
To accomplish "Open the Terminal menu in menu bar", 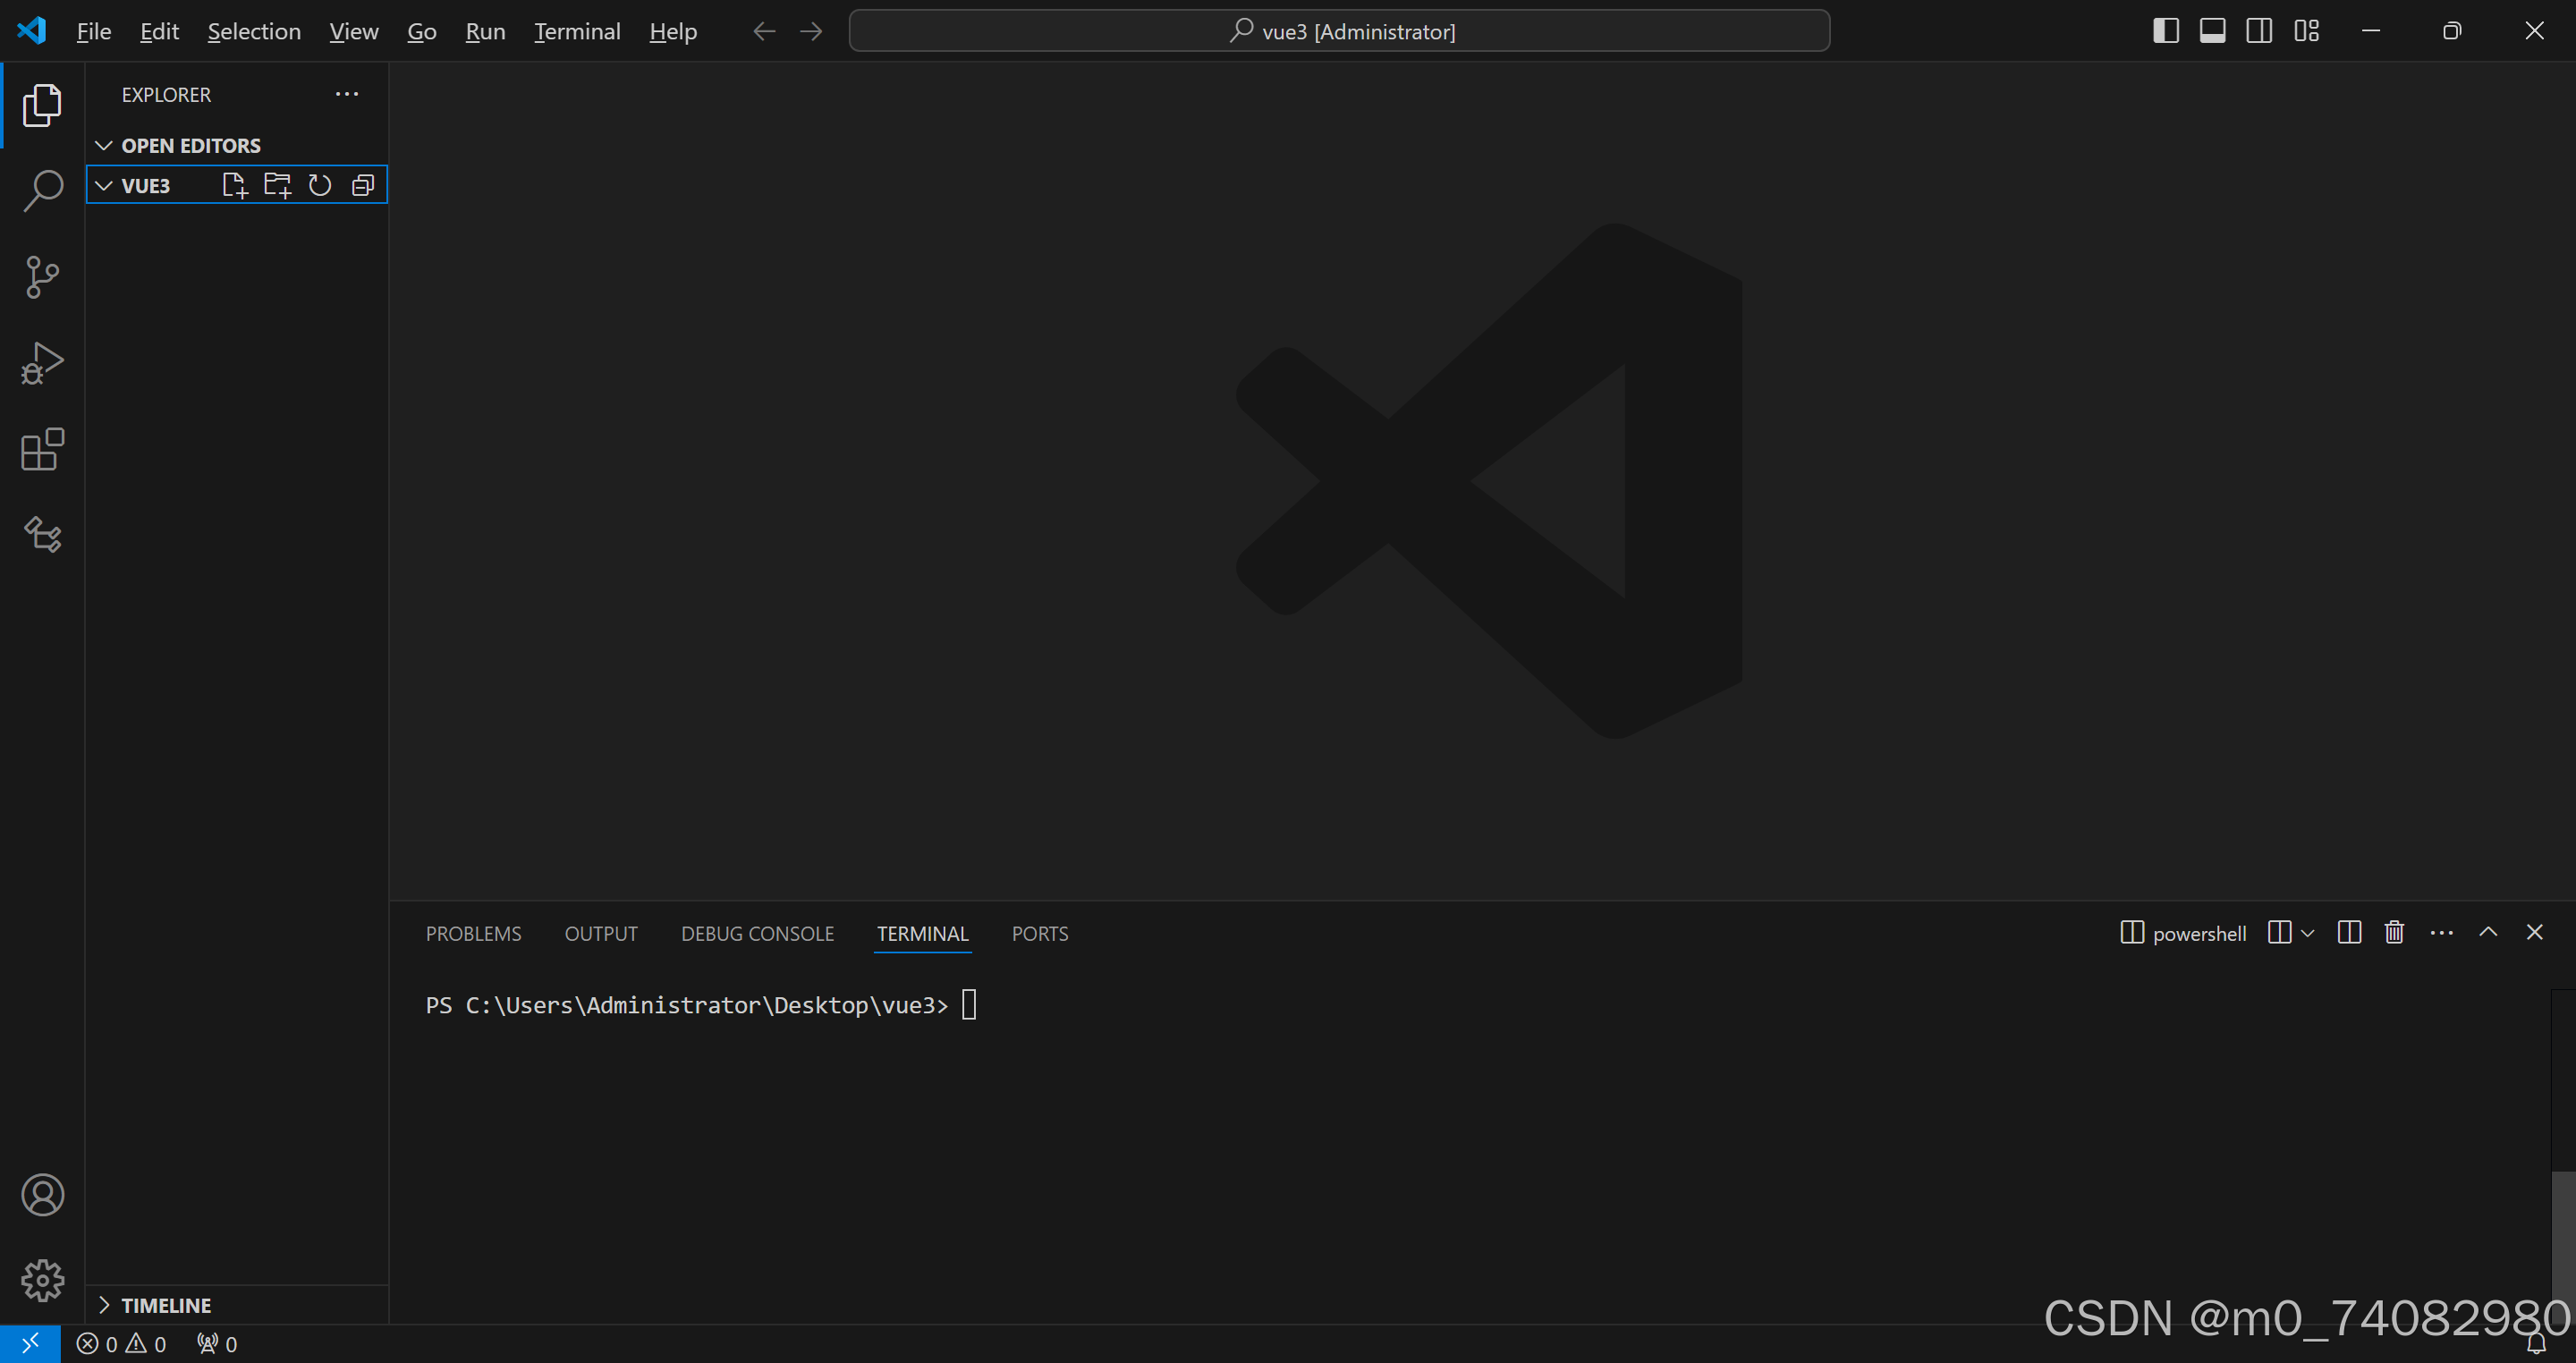I will click(577, 31).
